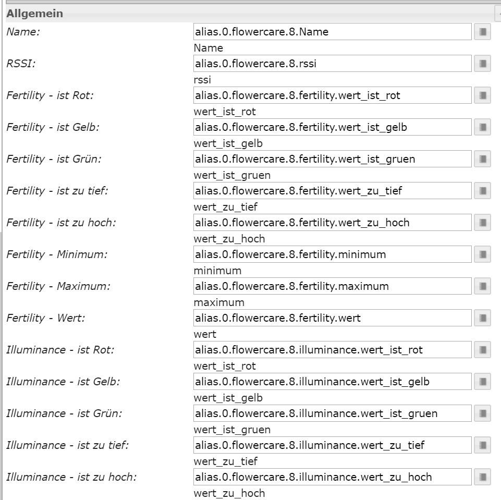Select the Fertility - Maximum input field
The image size is (501, 500).
pos(332,286)
